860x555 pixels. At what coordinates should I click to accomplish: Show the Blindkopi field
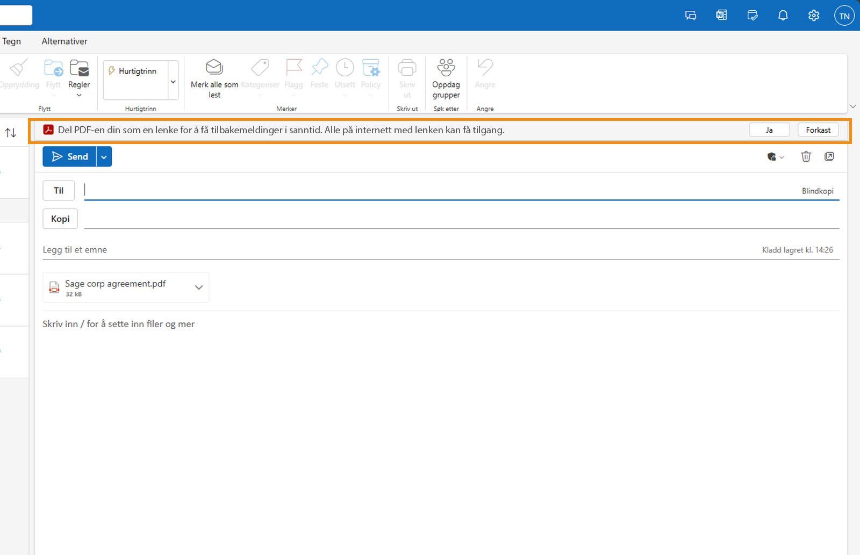coord(818,190)
